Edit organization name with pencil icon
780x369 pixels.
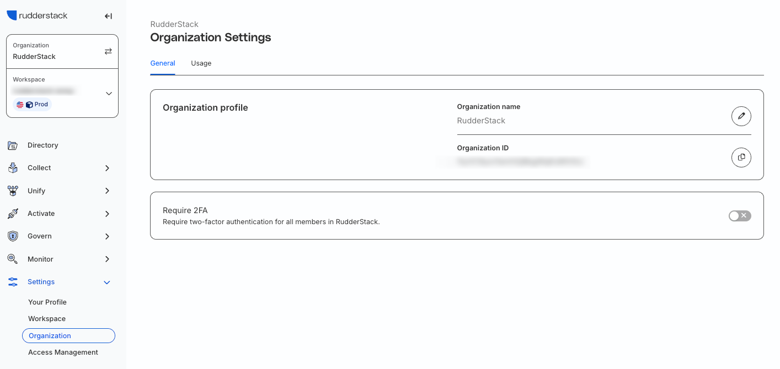(741, 116)
